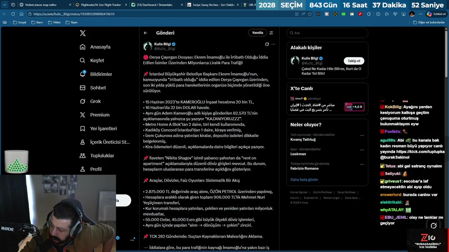Click Daha fazla göster link
449x252 pixels.
304,180
